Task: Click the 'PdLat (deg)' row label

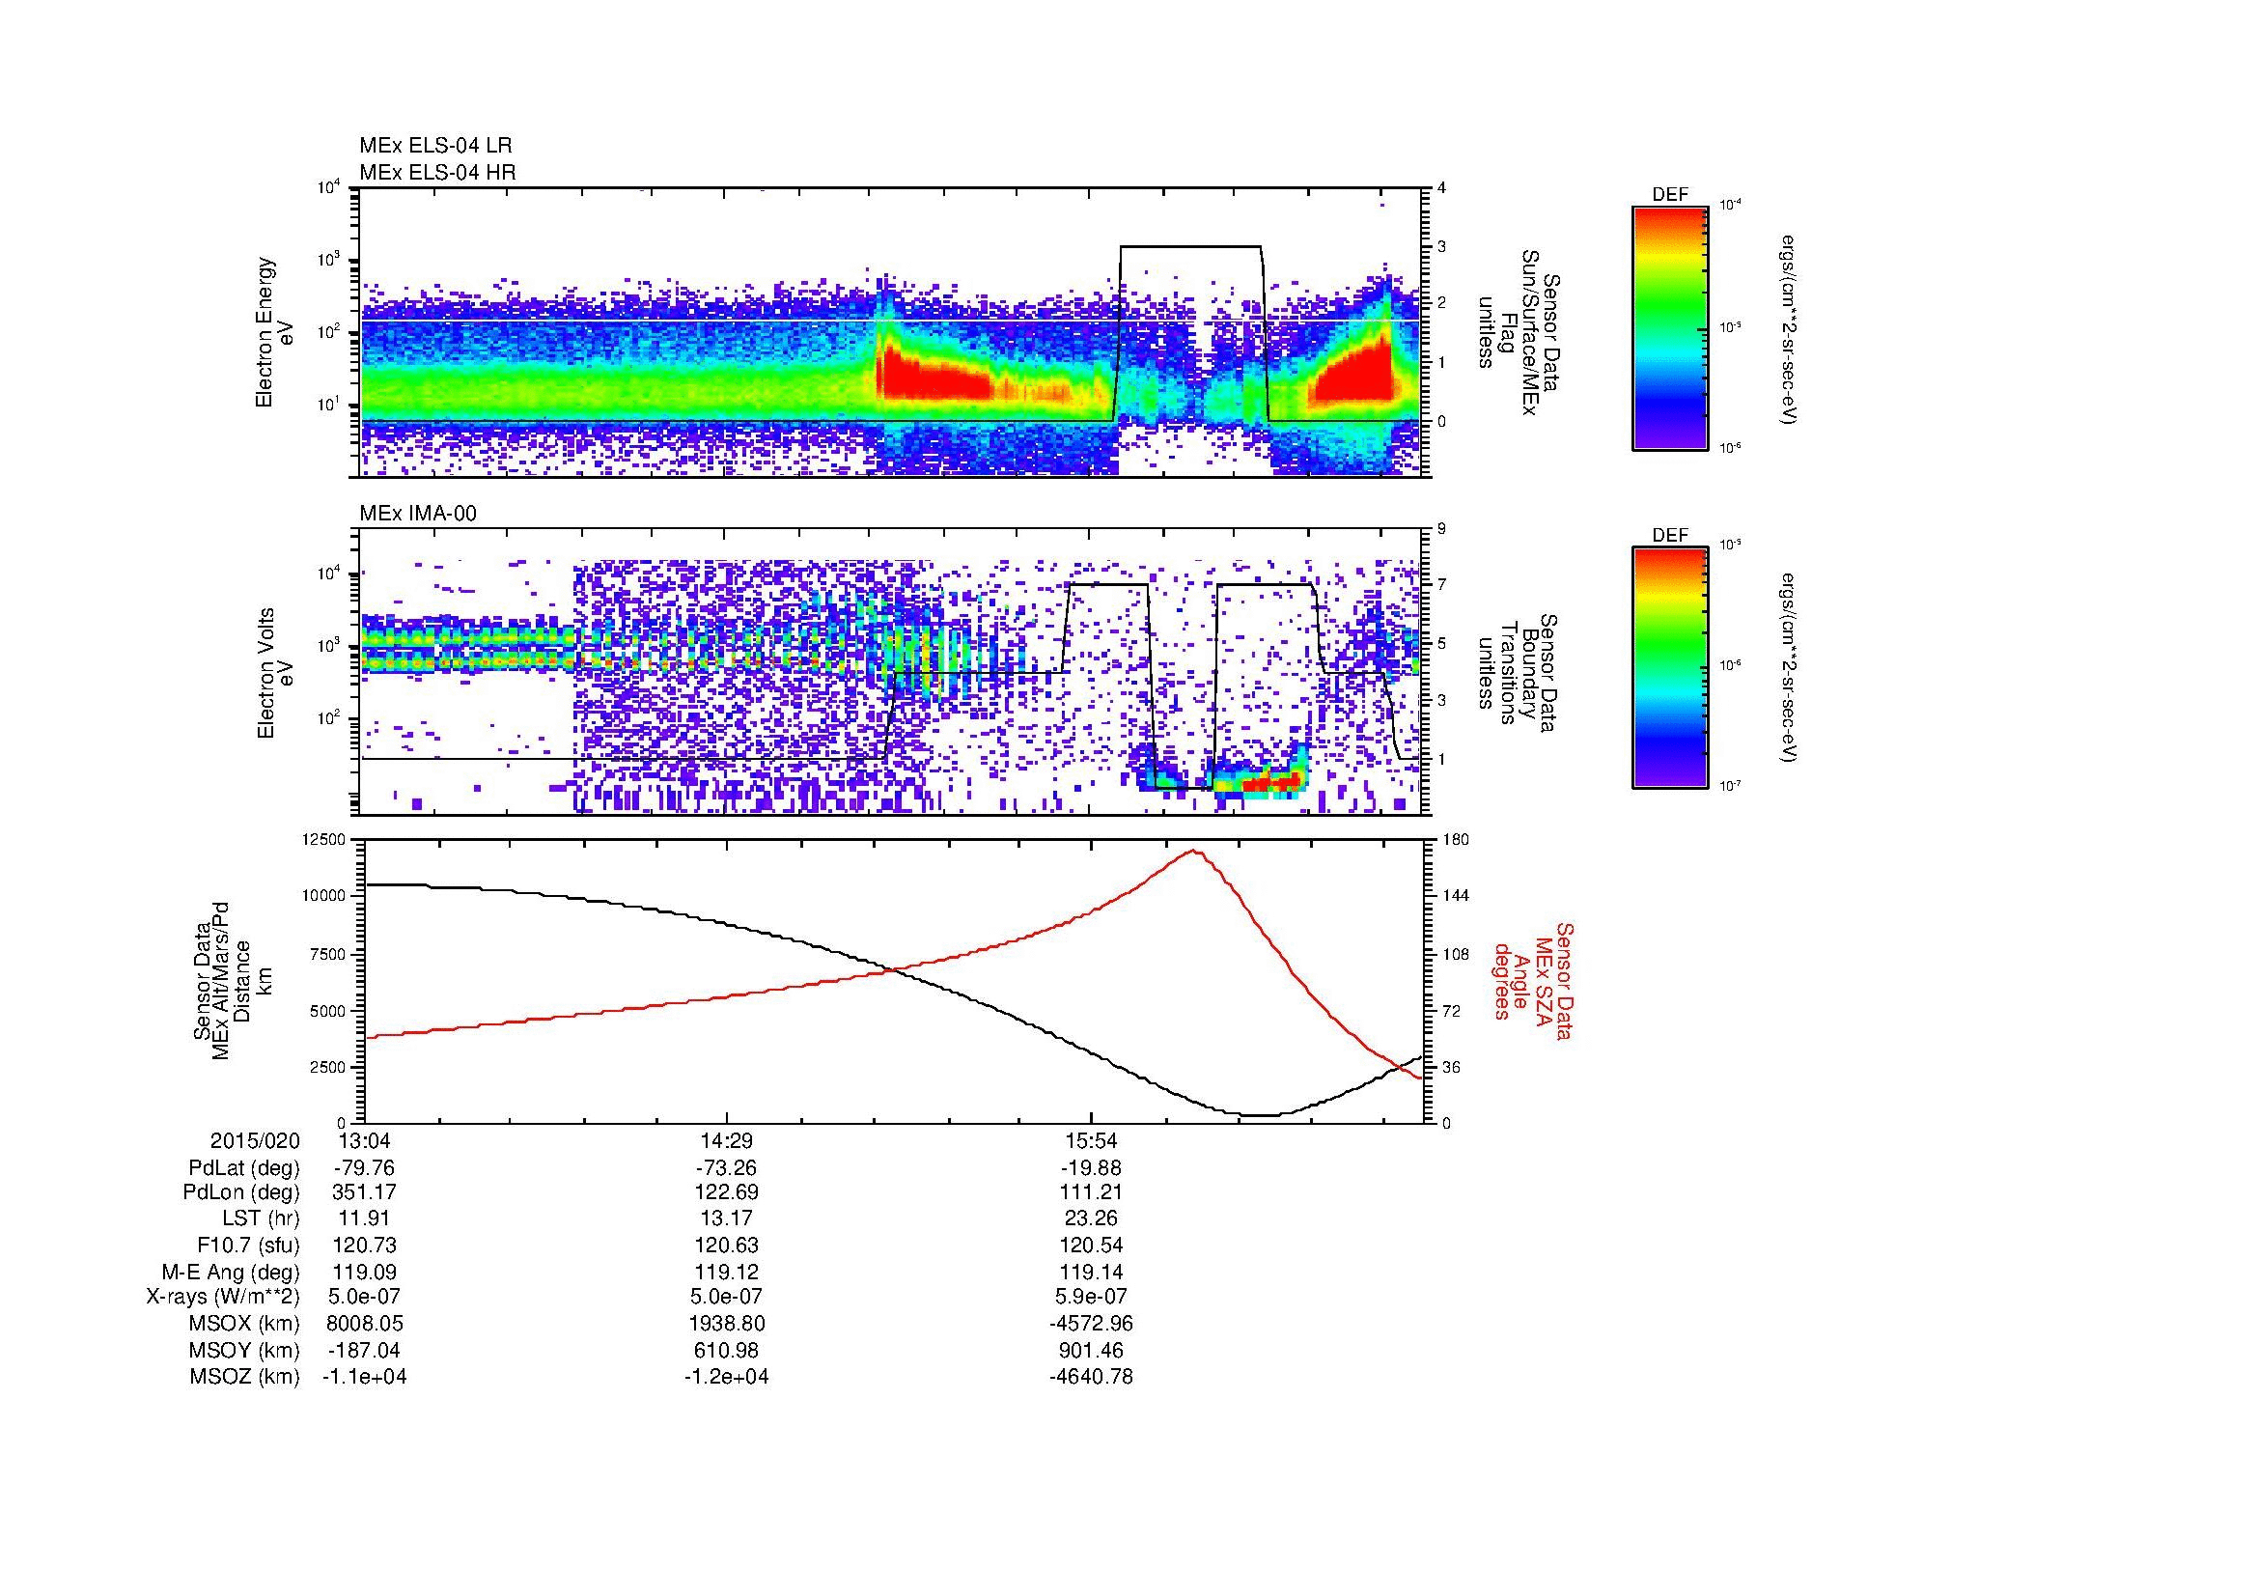Action: (x=244, y=1168)
